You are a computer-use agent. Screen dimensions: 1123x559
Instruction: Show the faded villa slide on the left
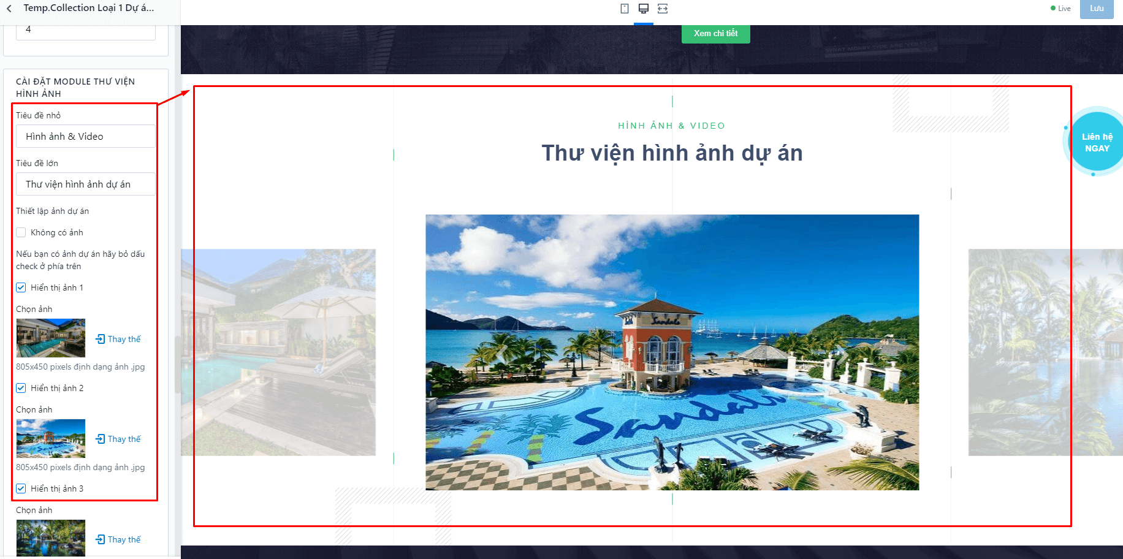pos(278,352)
